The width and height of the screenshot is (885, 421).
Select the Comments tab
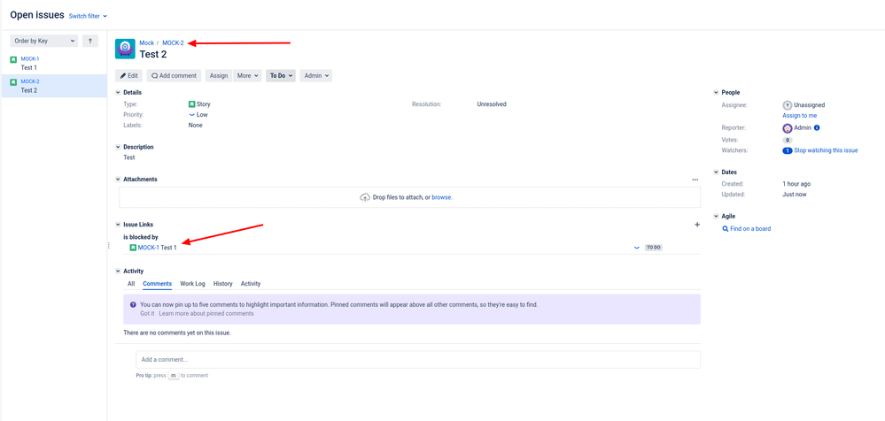coord(157,284)
